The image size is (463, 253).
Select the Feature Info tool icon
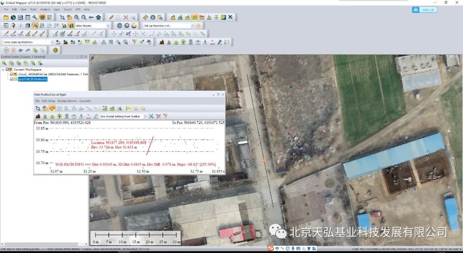153,18
